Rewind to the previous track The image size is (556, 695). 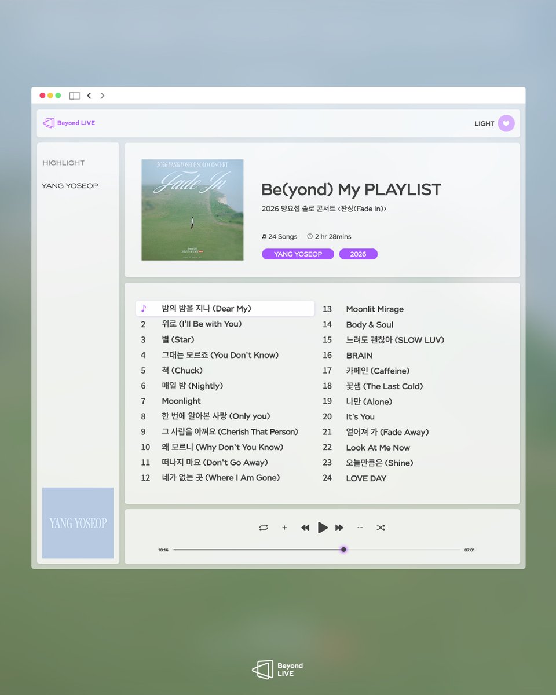click(x=305, y=528)
